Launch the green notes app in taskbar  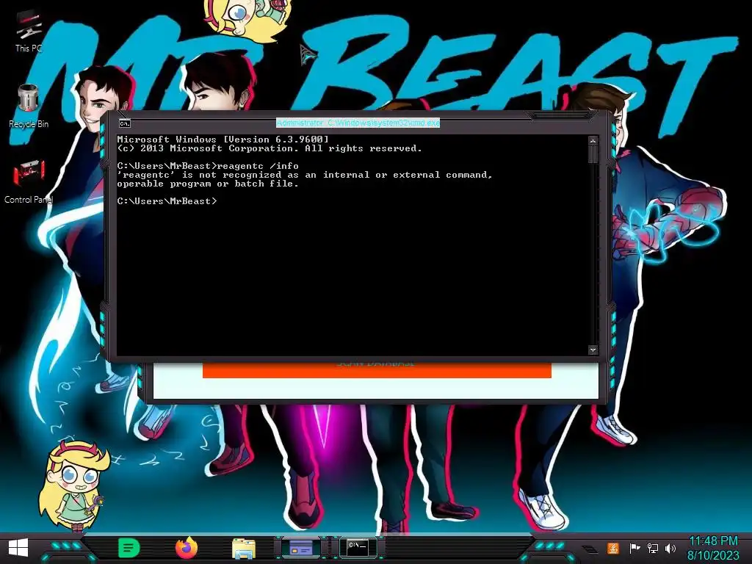pyautogui.click(x=129, y=548)
